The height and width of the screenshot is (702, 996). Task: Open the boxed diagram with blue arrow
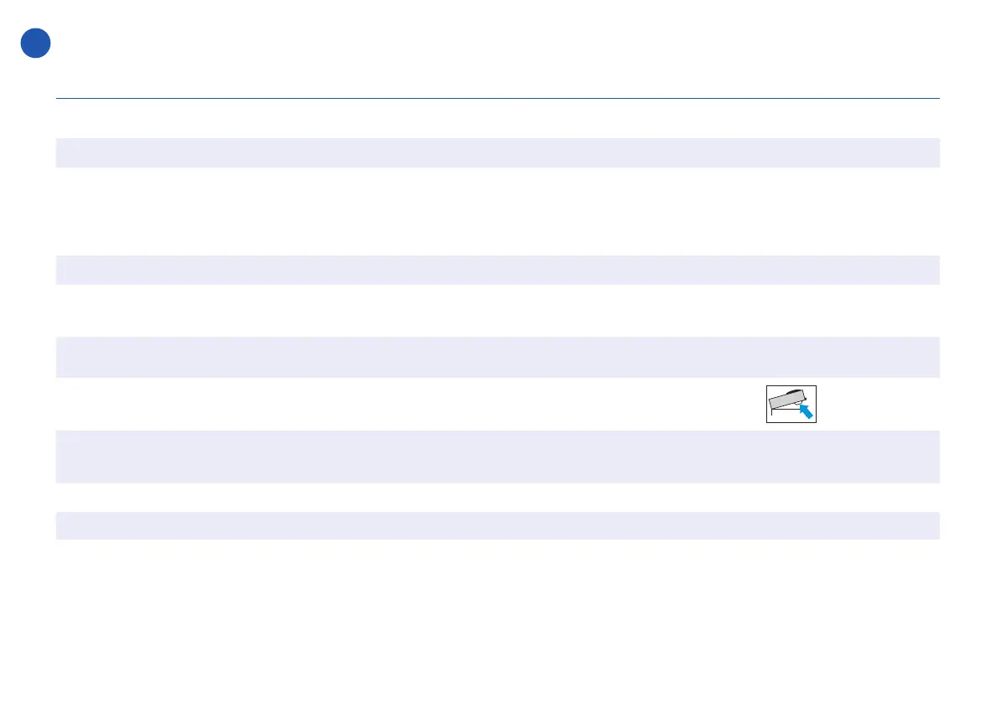791,404
